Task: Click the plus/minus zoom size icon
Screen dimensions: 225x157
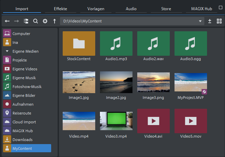Action: 210,21
